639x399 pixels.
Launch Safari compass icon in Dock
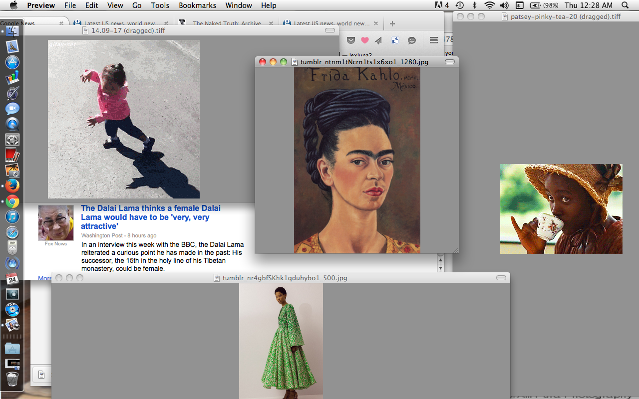pyautogui.click(x=12, y=232)
